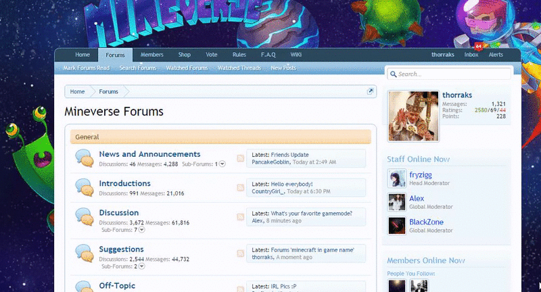541x292 pixels.
Task: Open the Alerts menu
Action: [496, 55]
